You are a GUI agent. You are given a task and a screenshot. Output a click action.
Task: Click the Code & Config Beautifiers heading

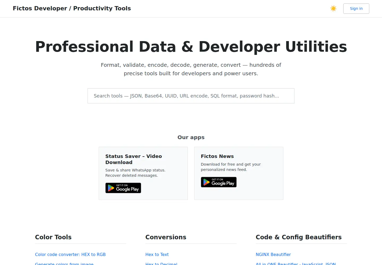(x=299, y=237)
